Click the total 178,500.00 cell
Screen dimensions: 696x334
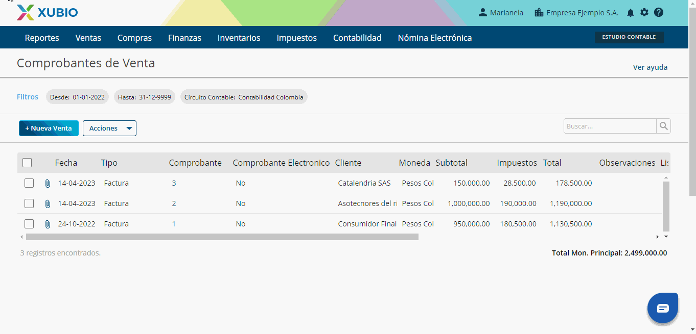pos(574,183)
